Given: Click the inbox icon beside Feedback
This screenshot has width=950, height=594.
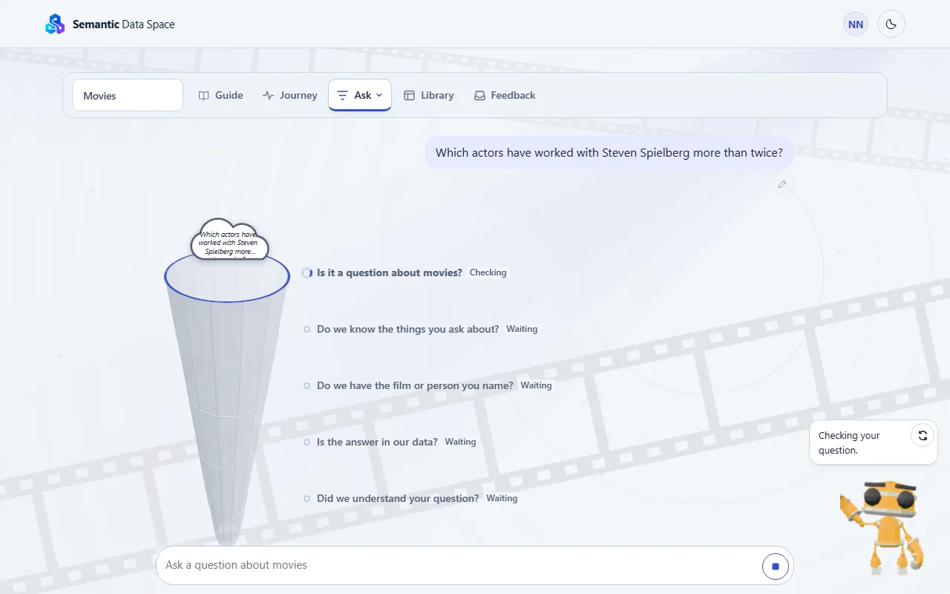Looking at the screenshot, I should click(x=479, y=95).
